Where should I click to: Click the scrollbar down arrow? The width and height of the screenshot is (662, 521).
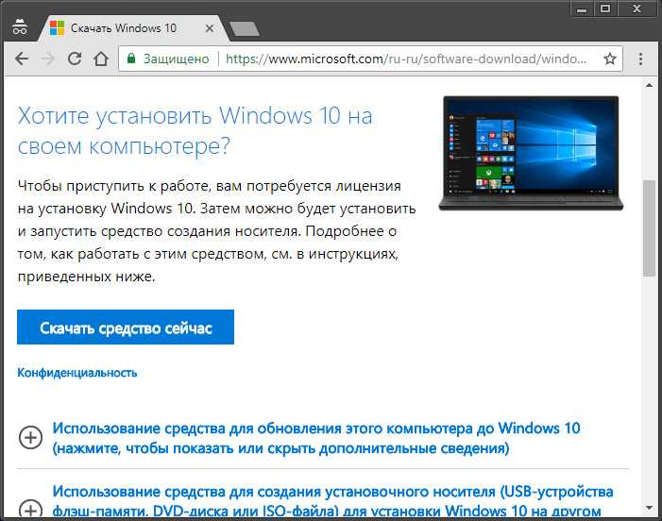point(649,508)
